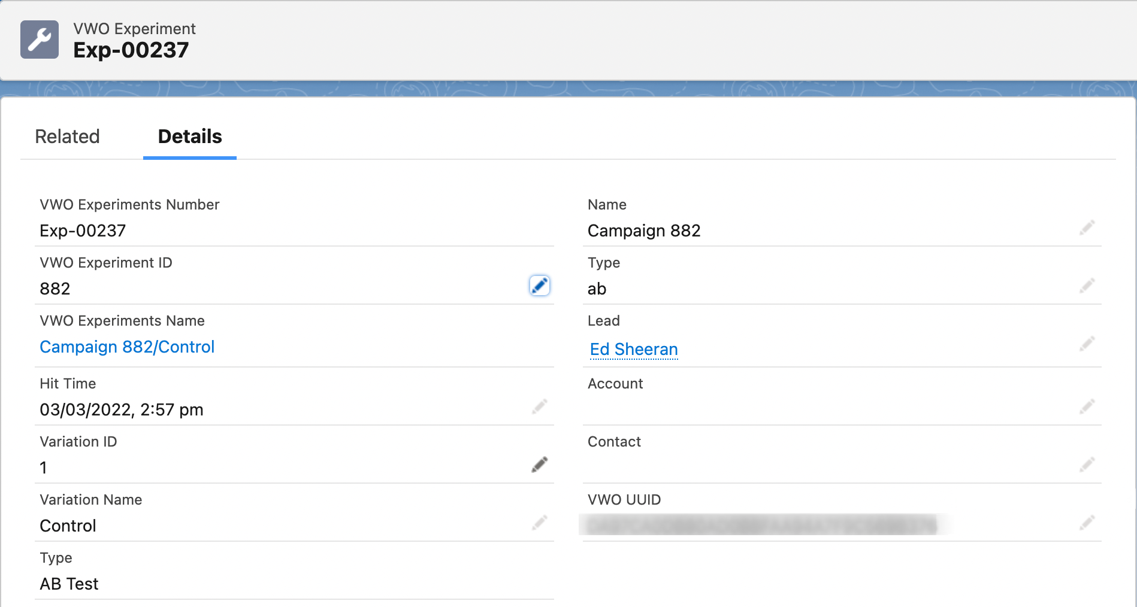Switch to the Related tab
The image size is (1137, 607).
click(67, 136)
